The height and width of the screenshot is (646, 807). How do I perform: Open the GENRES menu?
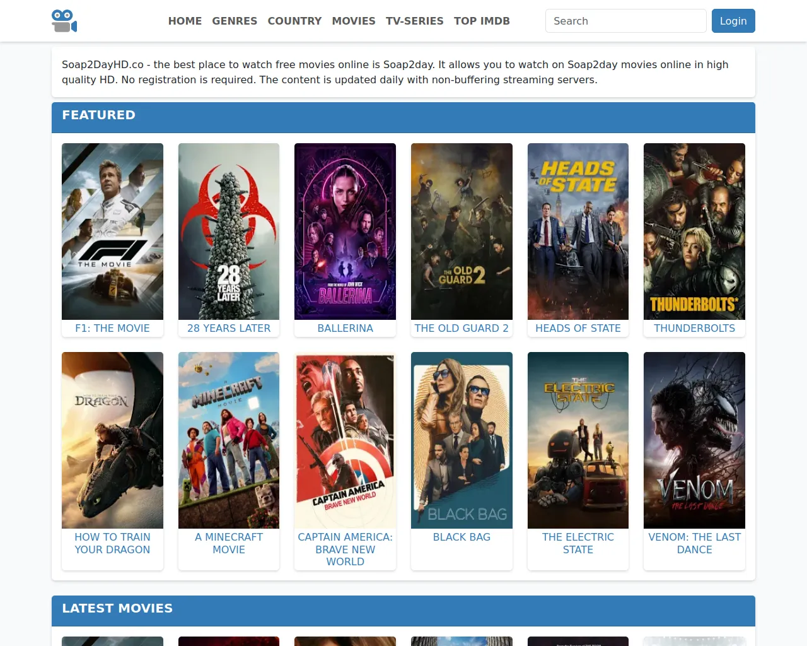click(235, 21)
